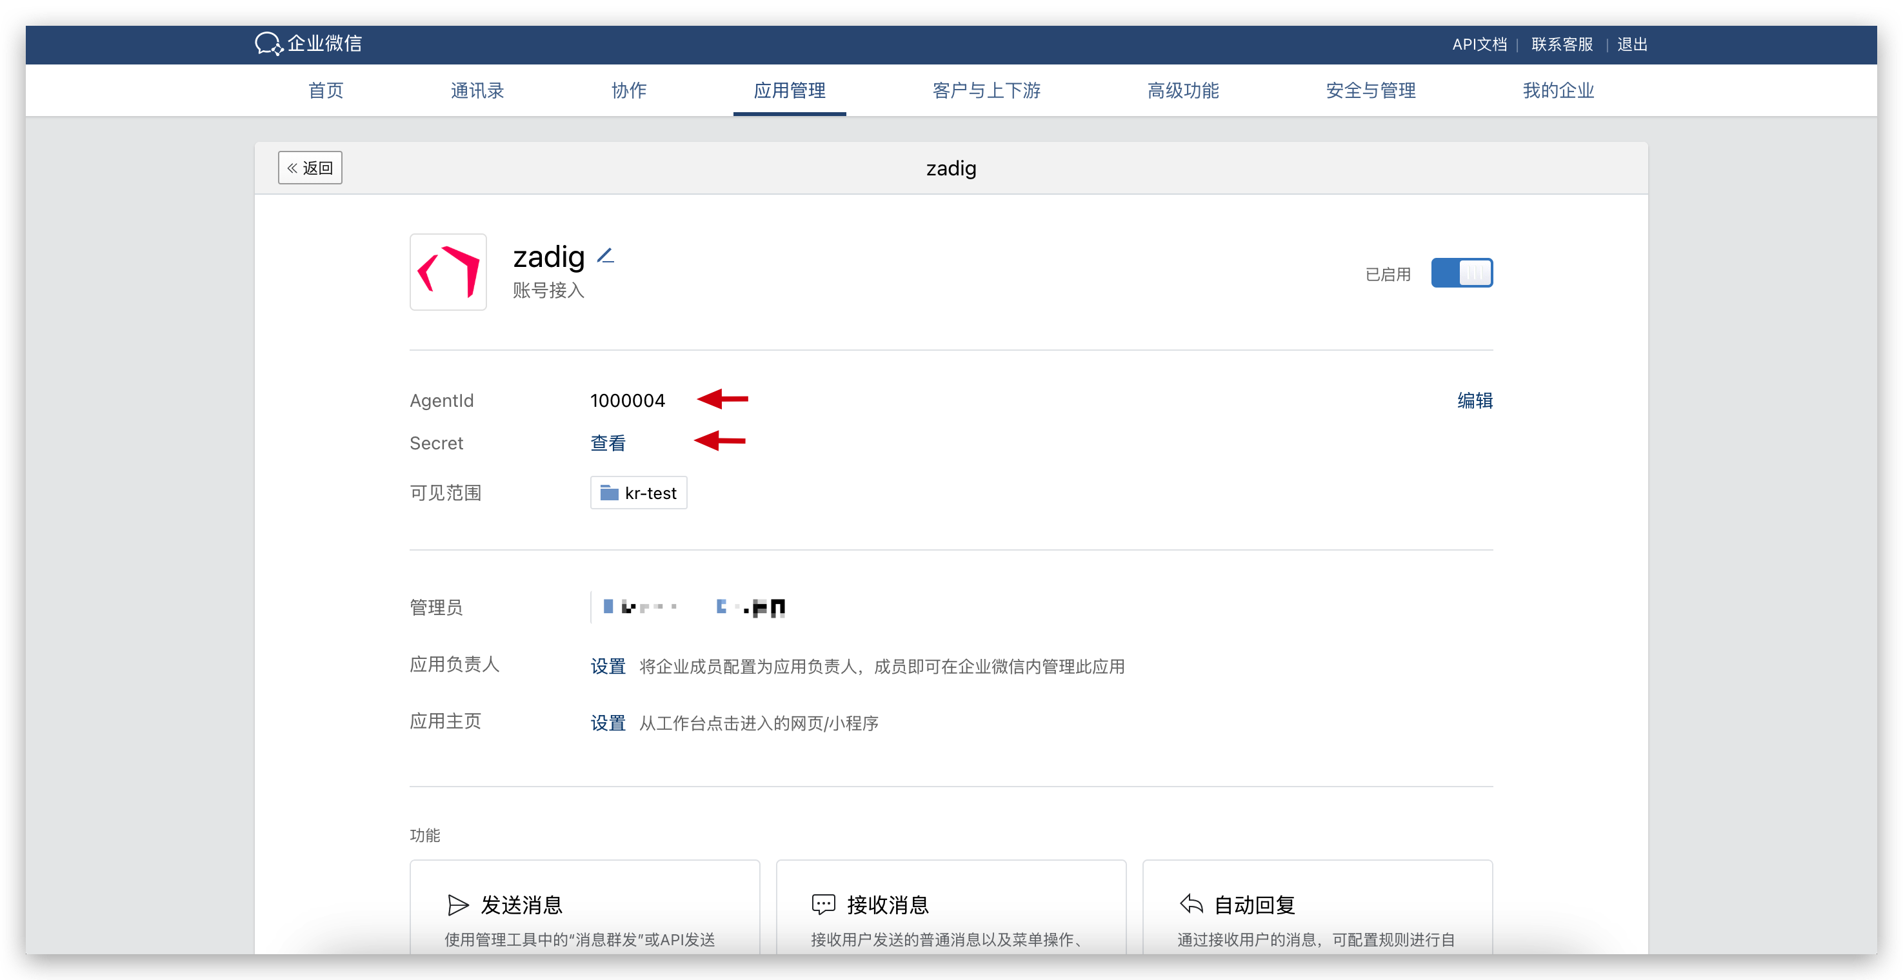1903x980 pixels.
Task: Click the auto reply arrow icon
Action: 1191,904
